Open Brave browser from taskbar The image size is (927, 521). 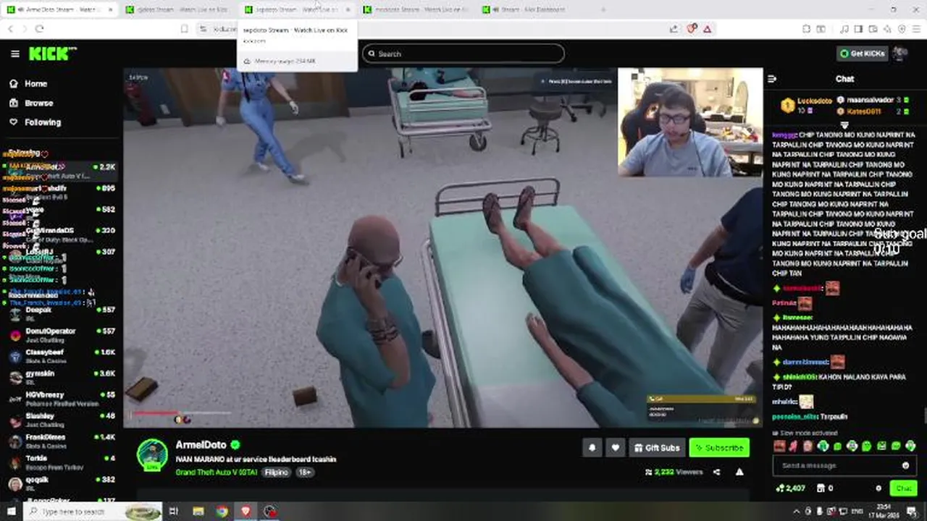[x=246, y=511]
